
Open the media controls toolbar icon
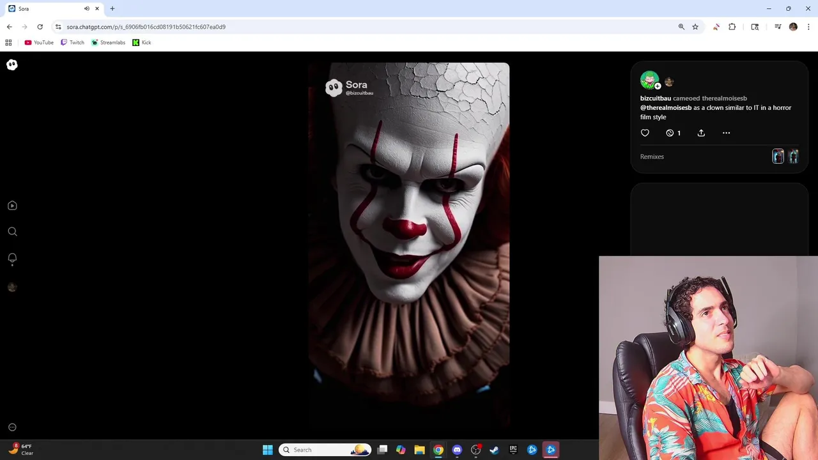coord(778,27)
